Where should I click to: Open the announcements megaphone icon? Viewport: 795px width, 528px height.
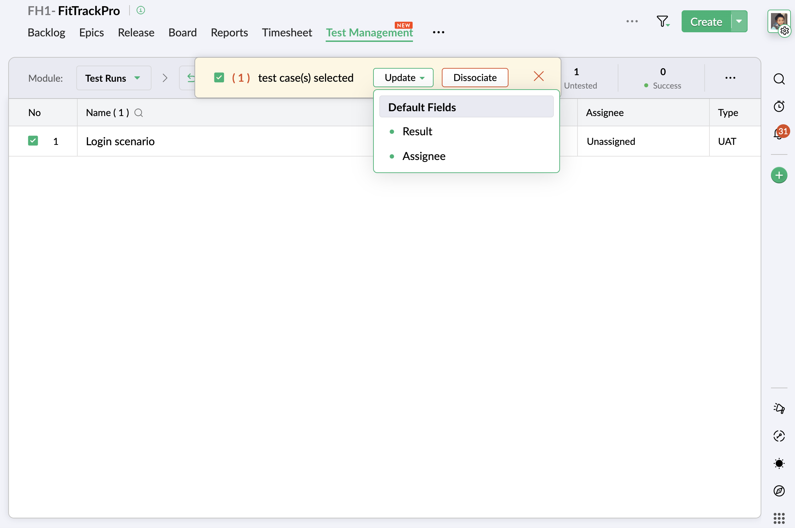click(x=779, y=408)
